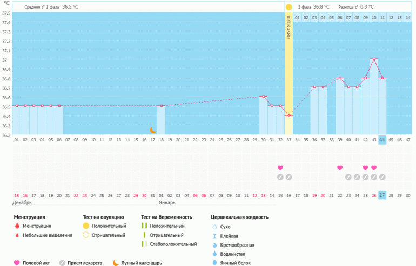Screen dimensions: 416x266
Task: Click the heart icon under cycle day 39
Action: pyautogui.click(x=340, y=168)
